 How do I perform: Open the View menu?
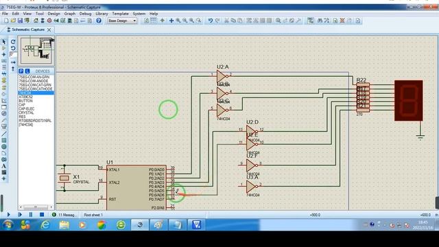27,14
